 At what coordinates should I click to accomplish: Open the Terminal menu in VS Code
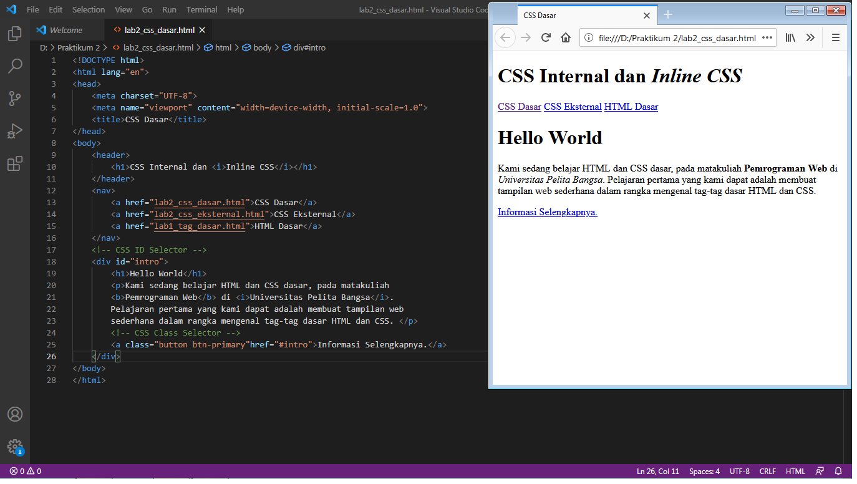point(201,9)
